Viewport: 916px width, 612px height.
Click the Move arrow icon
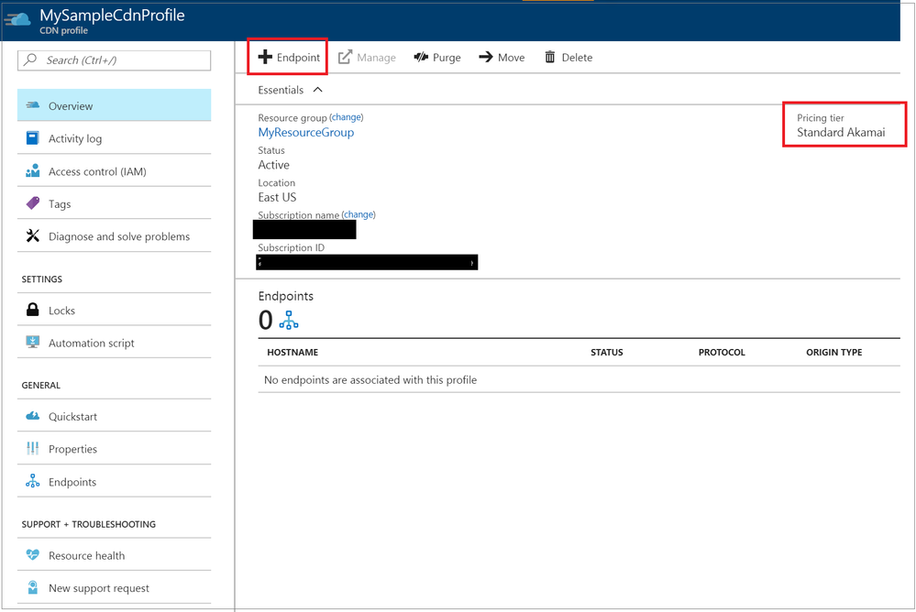[x=485, y=57]
